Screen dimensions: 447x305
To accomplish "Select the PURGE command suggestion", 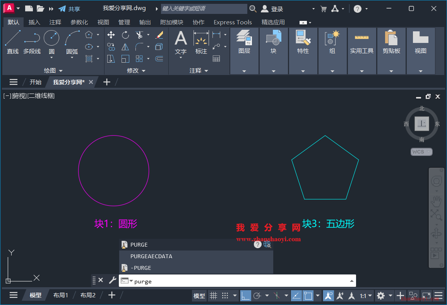I will click(x=196, y=245).
